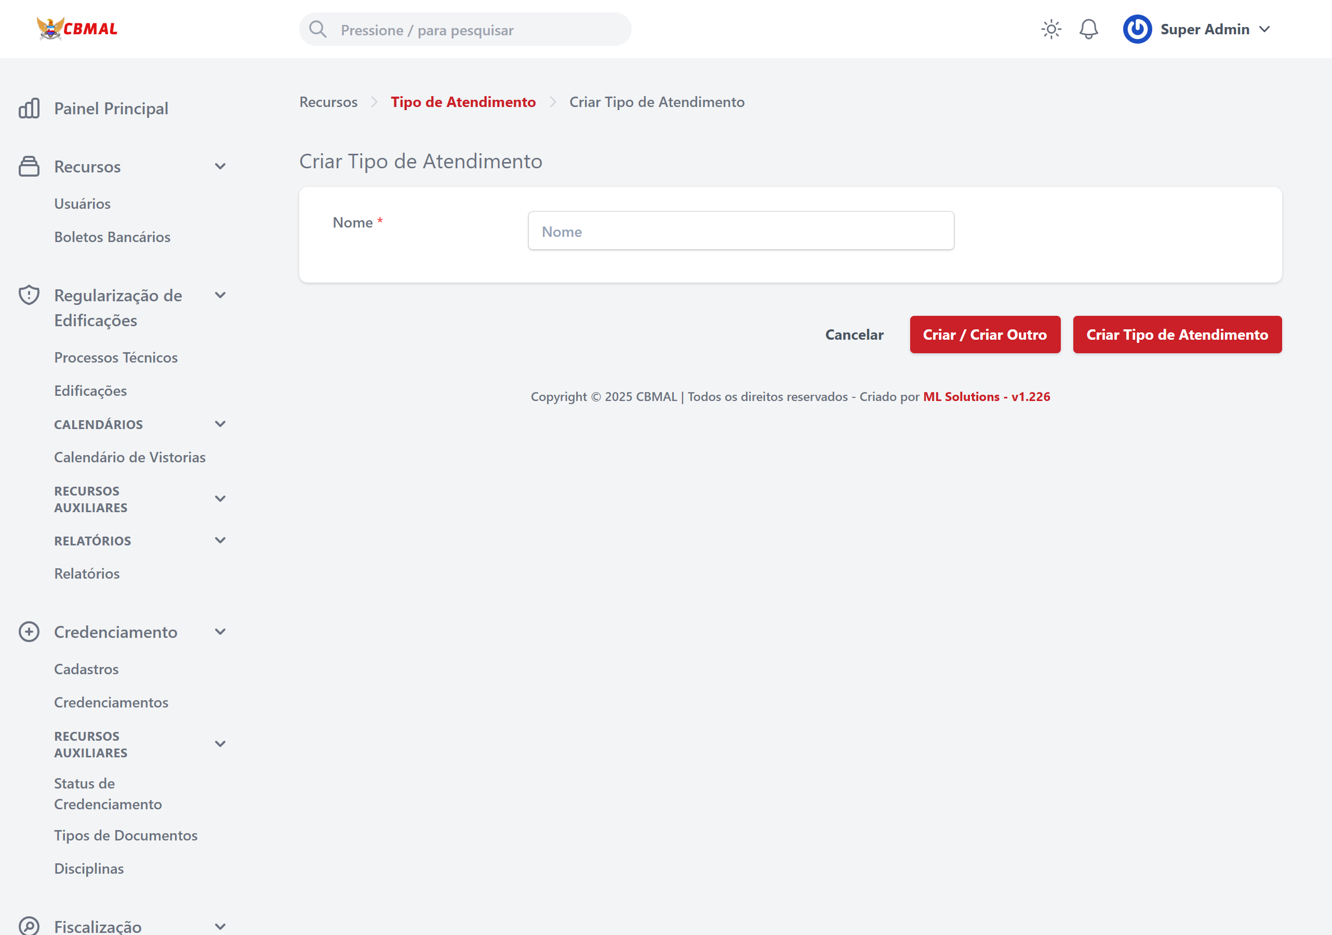Click the Regularização shield icon
The height and width of the screenshot is (935, 1332).
[29, 295]
